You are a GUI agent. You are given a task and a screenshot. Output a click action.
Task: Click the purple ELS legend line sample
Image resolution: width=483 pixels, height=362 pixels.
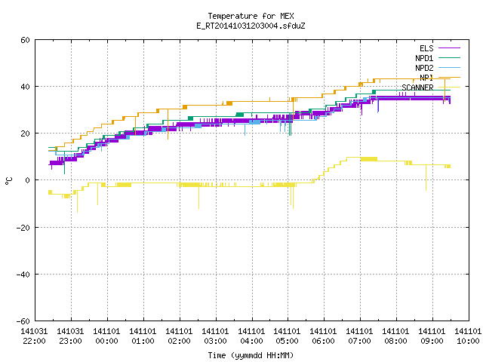click(x=449, y=48)
